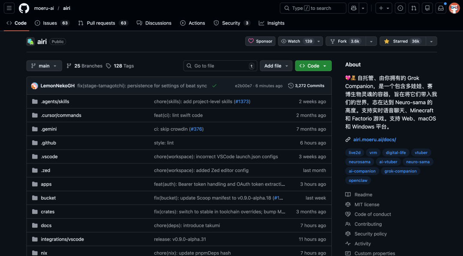463x256 pixels.
Task: Expand the main branch dropdown
Action: pos(44,66)
